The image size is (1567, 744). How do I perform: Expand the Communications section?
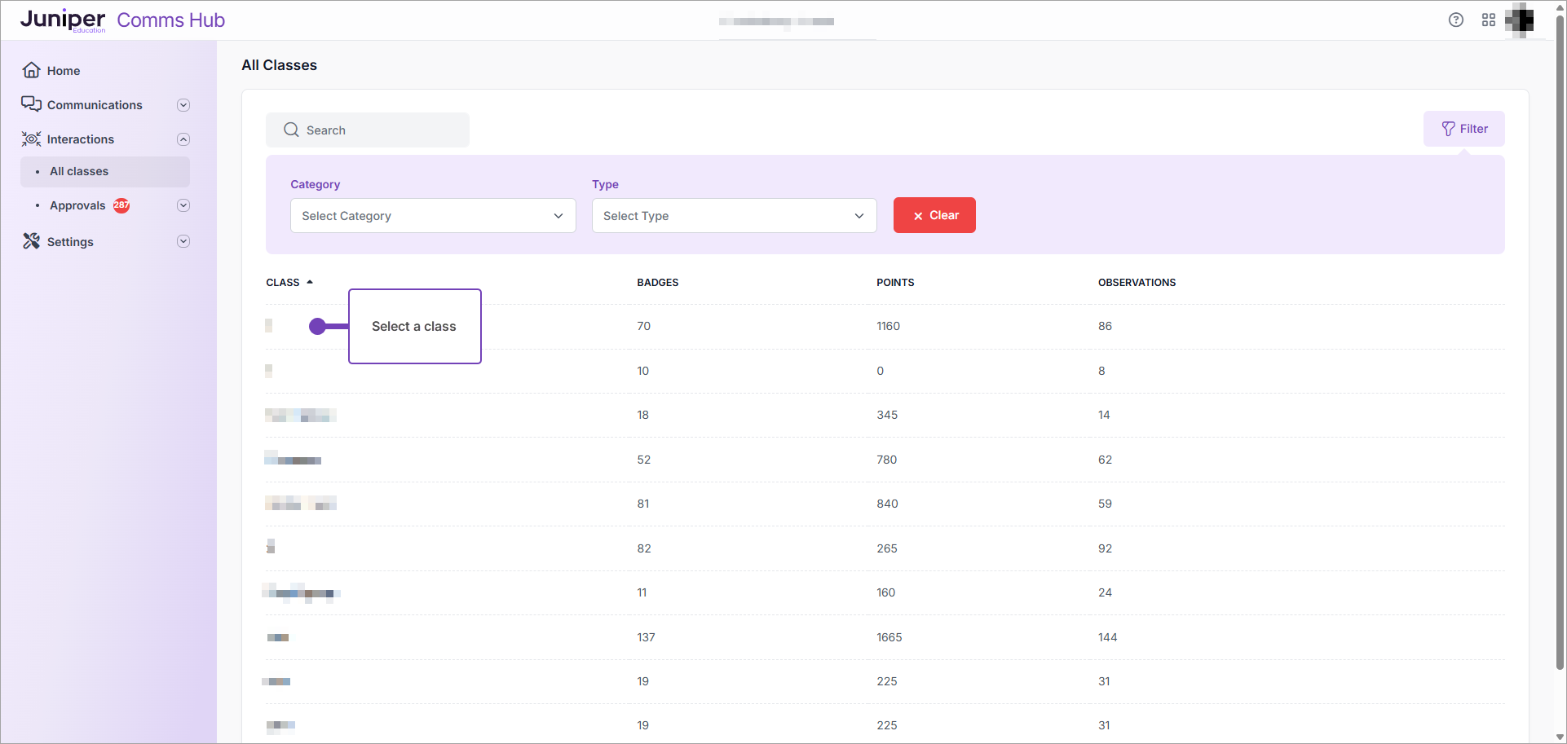point(183,104)
